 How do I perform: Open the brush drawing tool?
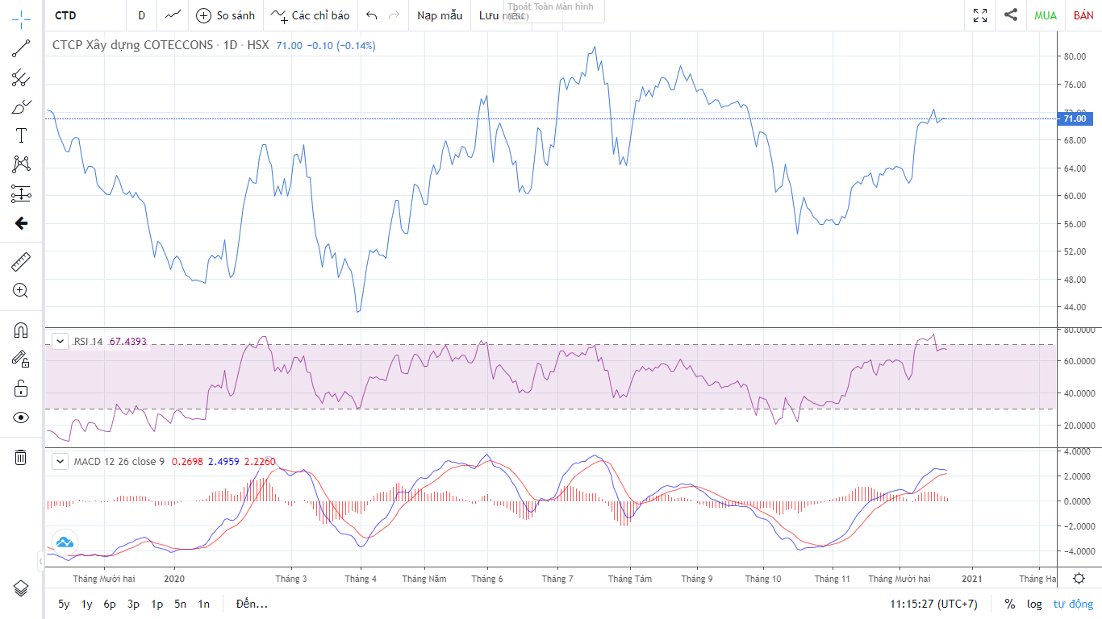21,106
